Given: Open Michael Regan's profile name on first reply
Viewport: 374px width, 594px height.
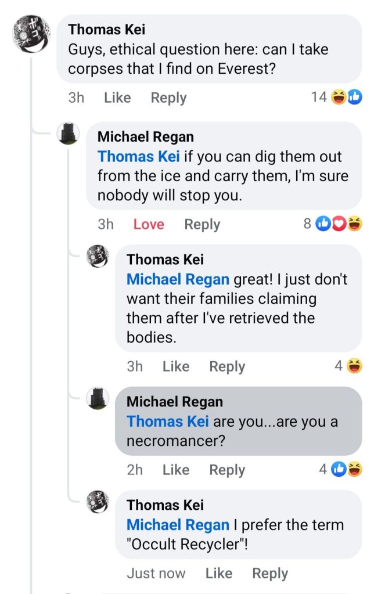Looking at the screenshot, I should [x=146, y=137].
